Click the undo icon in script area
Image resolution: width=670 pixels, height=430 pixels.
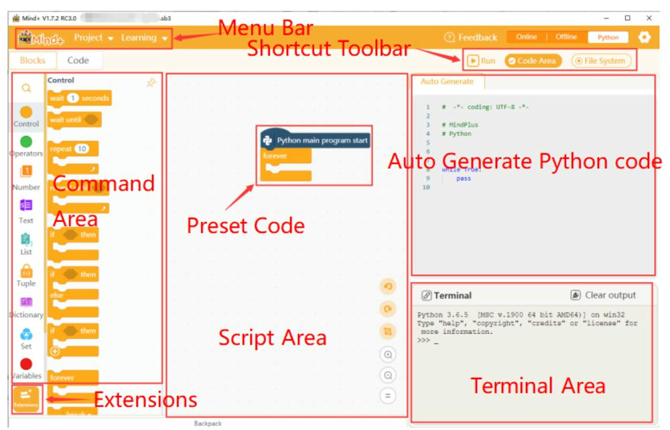388,286
